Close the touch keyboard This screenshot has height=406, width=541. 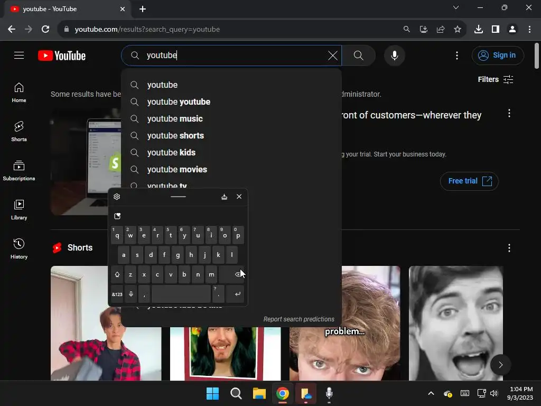click(x=239, y=197)
